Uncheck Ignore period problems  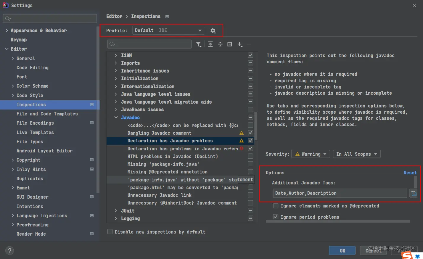[276, 217]
